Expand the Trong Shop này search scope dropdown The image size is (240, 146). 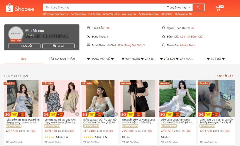pyautogui.click(x=179, y=7)
